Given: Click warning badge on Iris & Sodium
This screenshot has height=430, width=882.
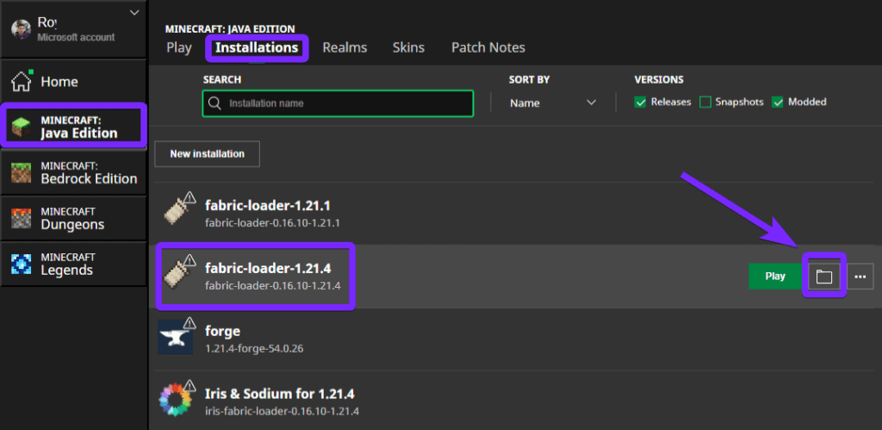Looking at the screenshot, I should pyautogui.click(x=189, y=385).
